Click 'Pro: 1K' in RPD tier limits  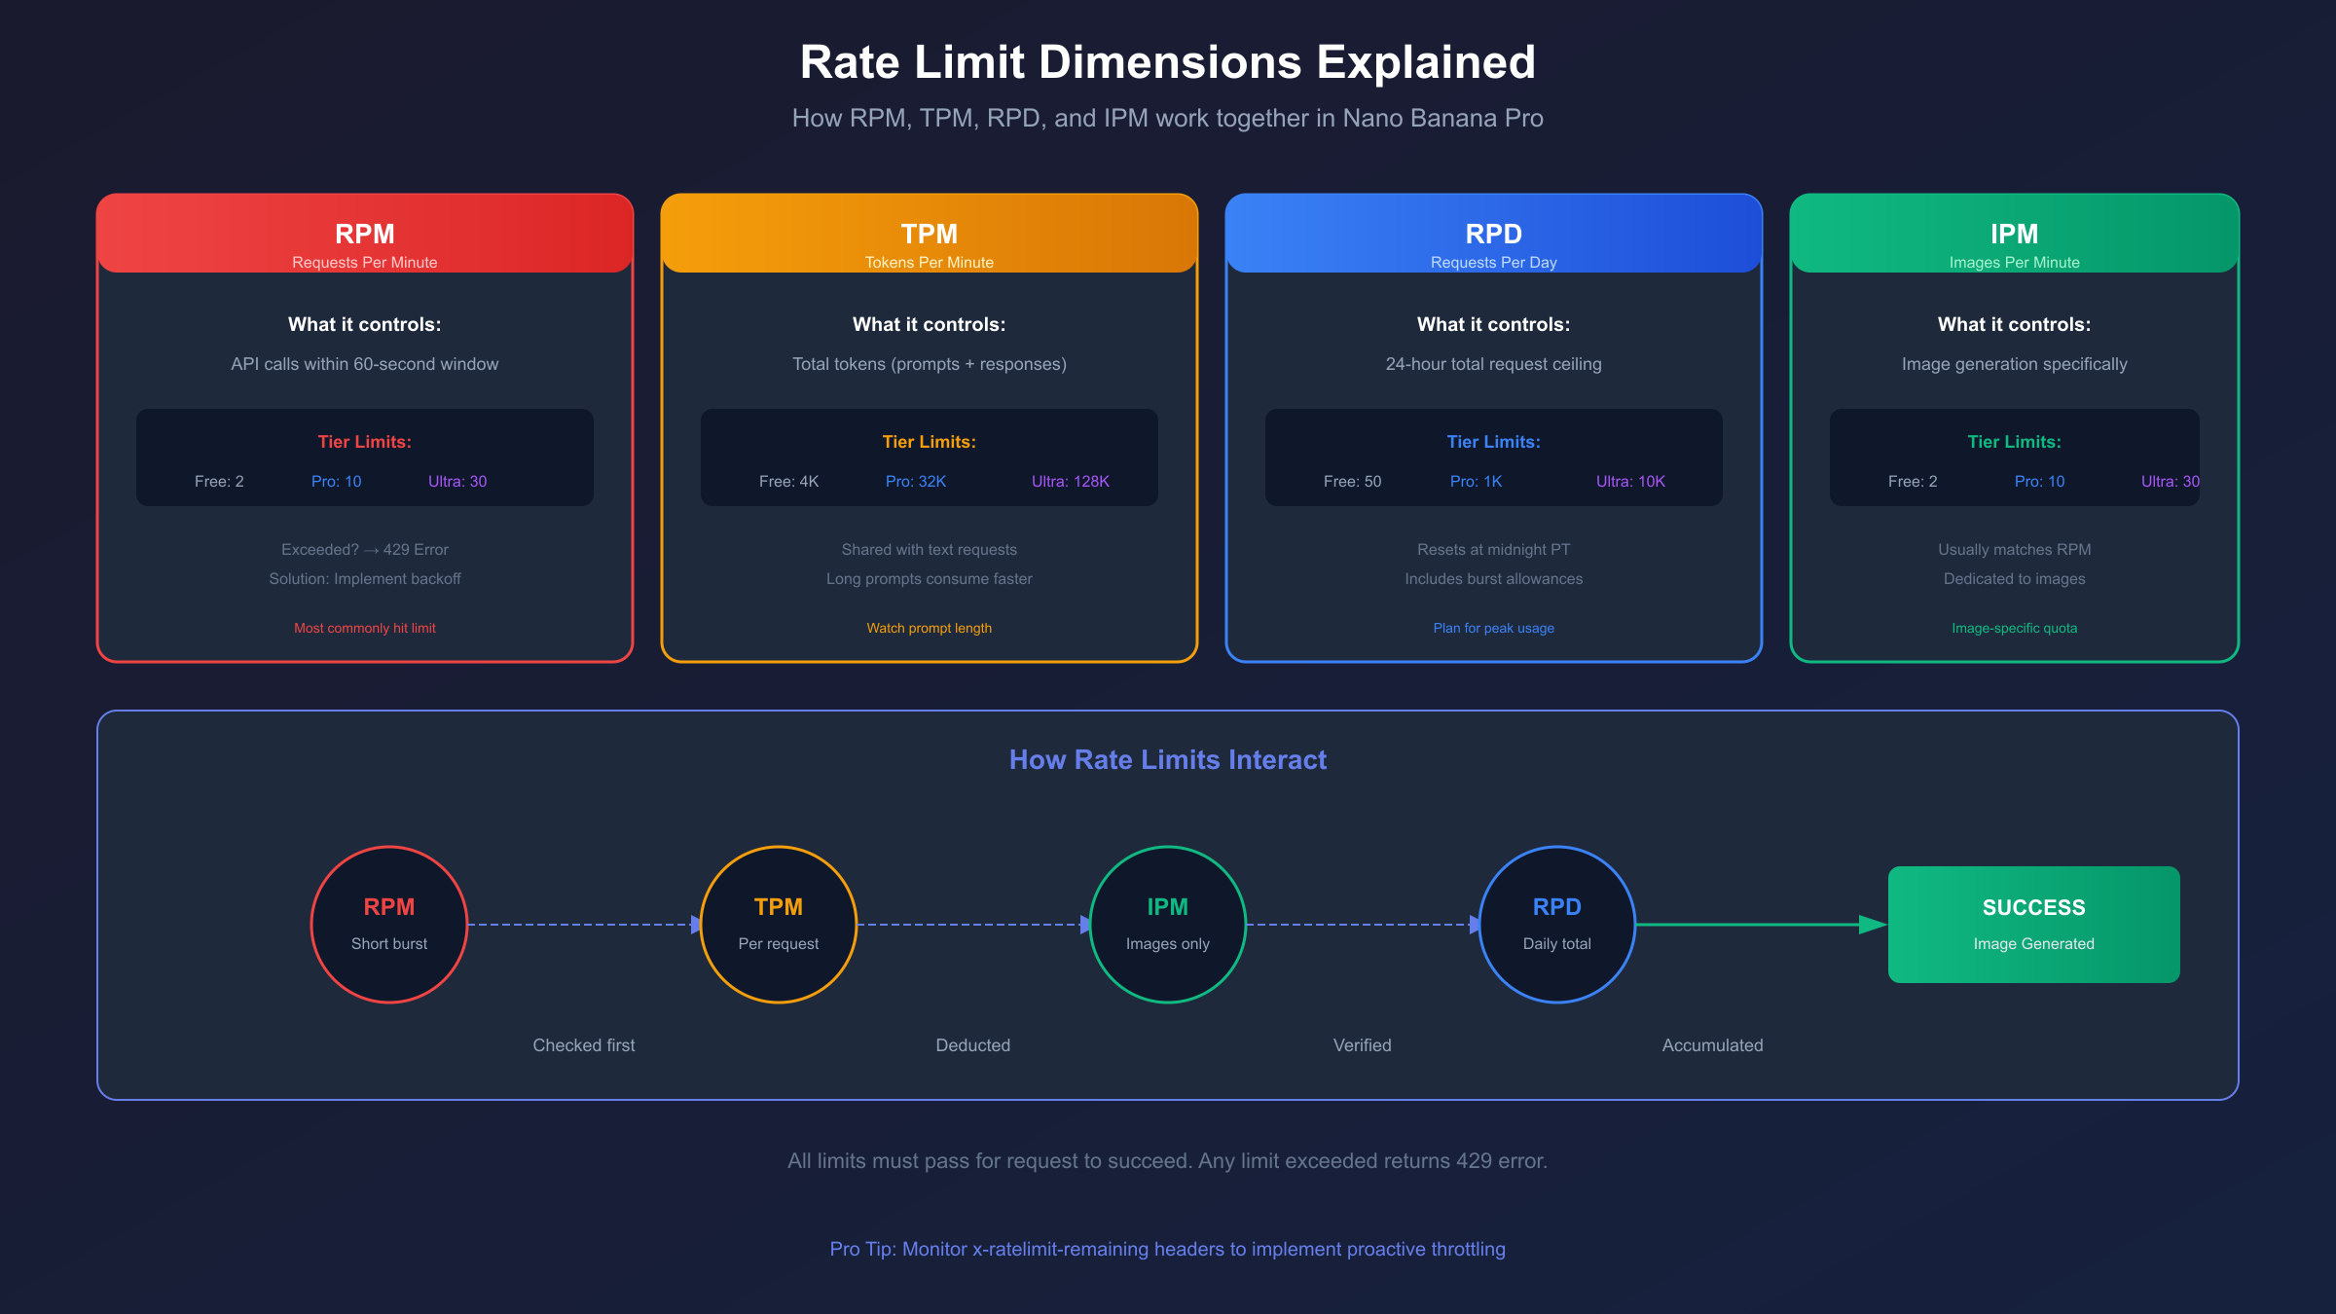coord(1476,481)
